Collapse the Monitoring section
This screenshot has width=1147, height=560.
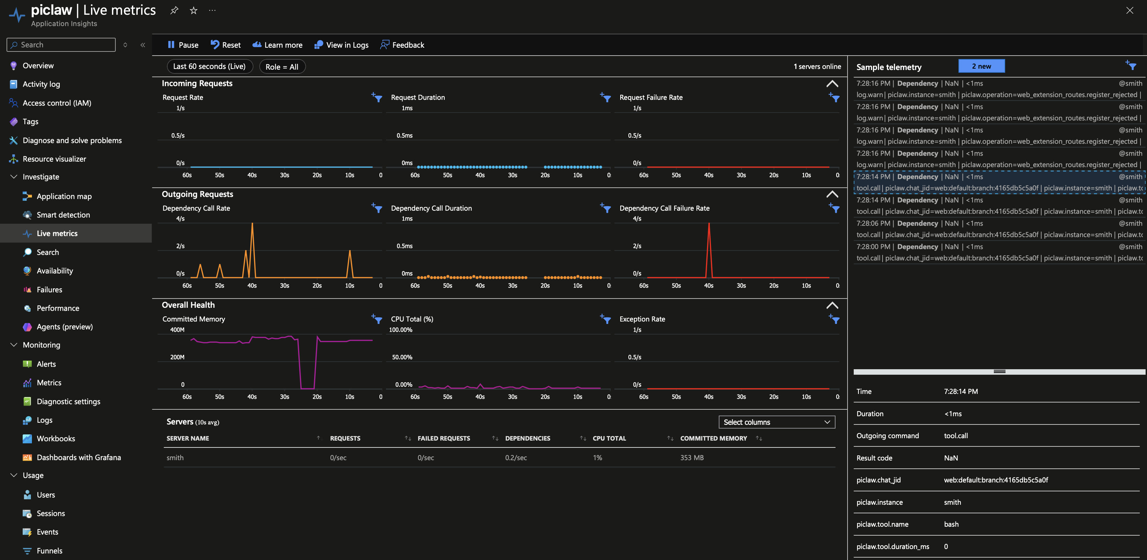[x=14, y=345]
